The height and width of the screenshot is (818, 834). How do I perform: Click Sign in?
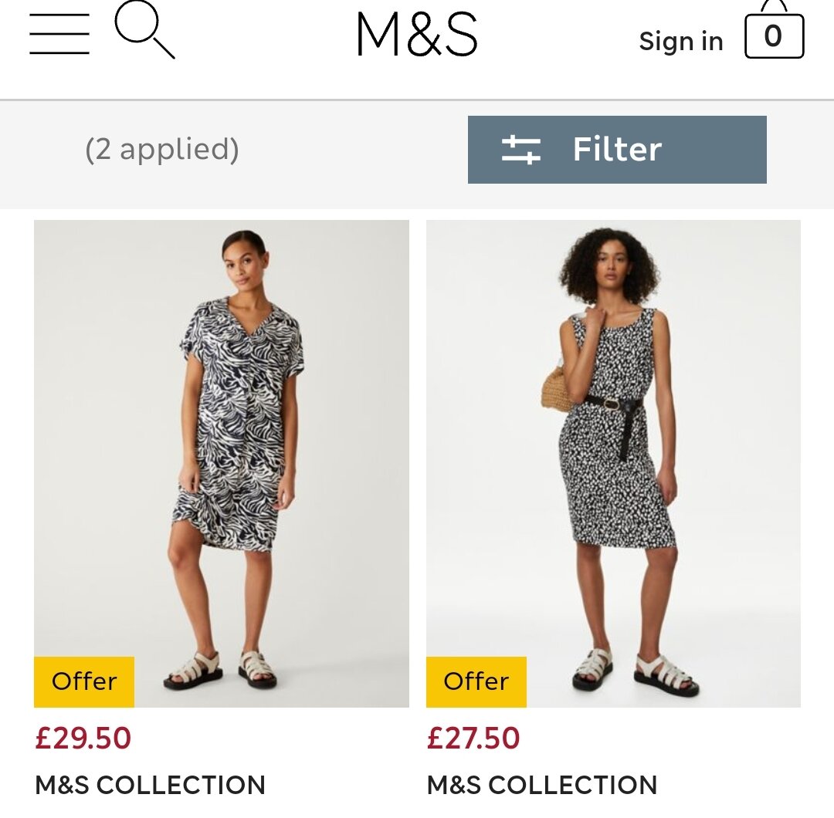680,41
